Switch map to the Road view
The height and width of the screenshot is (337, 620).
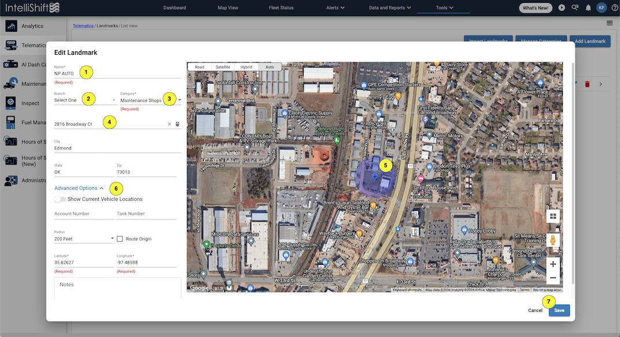point(199,67)
